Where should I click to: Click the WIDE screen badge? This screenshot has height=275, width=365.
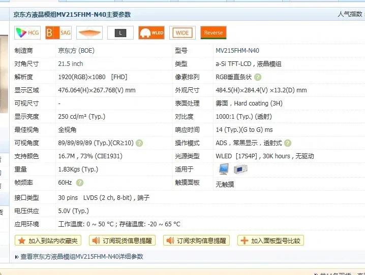point(182,33)
